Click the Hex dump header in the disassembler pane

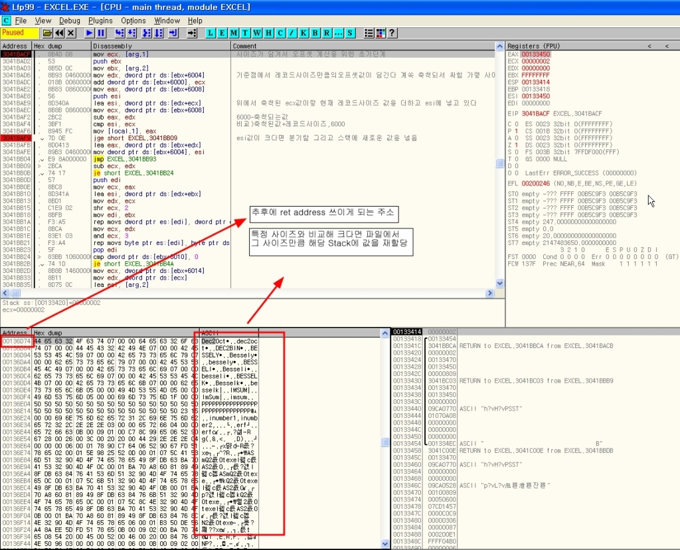(x=62, y=46)
